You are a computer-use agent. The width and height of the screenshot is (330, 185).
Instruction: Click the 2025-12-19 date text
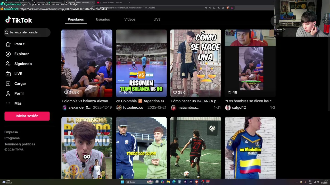pyautogui.click(x=102, y=108)
